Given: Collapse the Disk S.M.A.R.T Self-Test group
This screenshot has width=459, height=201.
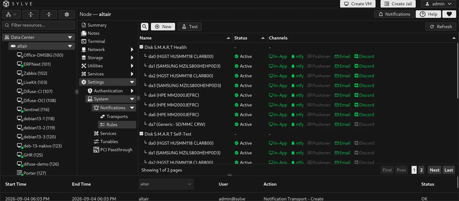Looking at the screenshot, I should pos(141,134).
